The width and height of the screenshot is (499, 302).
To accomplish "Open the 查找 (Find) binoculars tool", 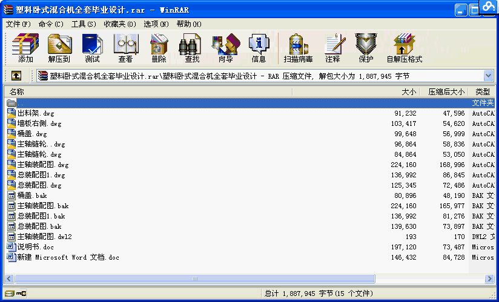I will click(x=192, y=48).
